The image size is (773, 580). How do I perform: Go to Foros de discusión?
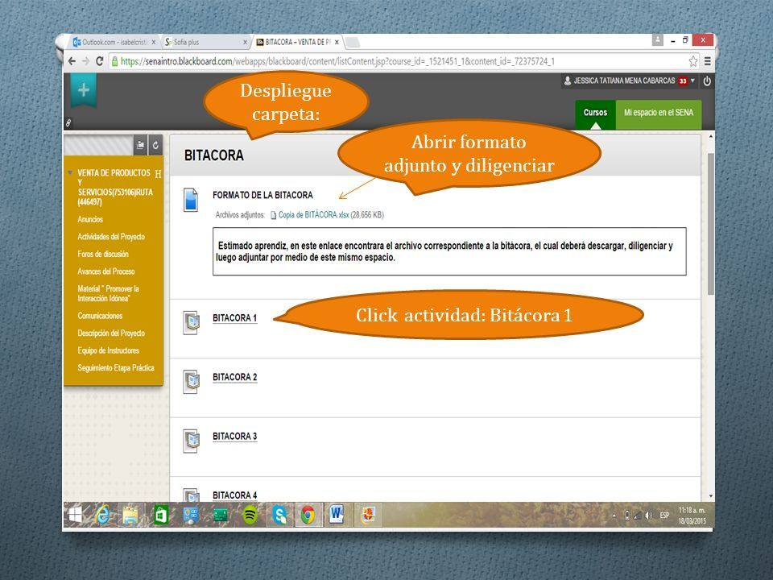pos(103,254)
